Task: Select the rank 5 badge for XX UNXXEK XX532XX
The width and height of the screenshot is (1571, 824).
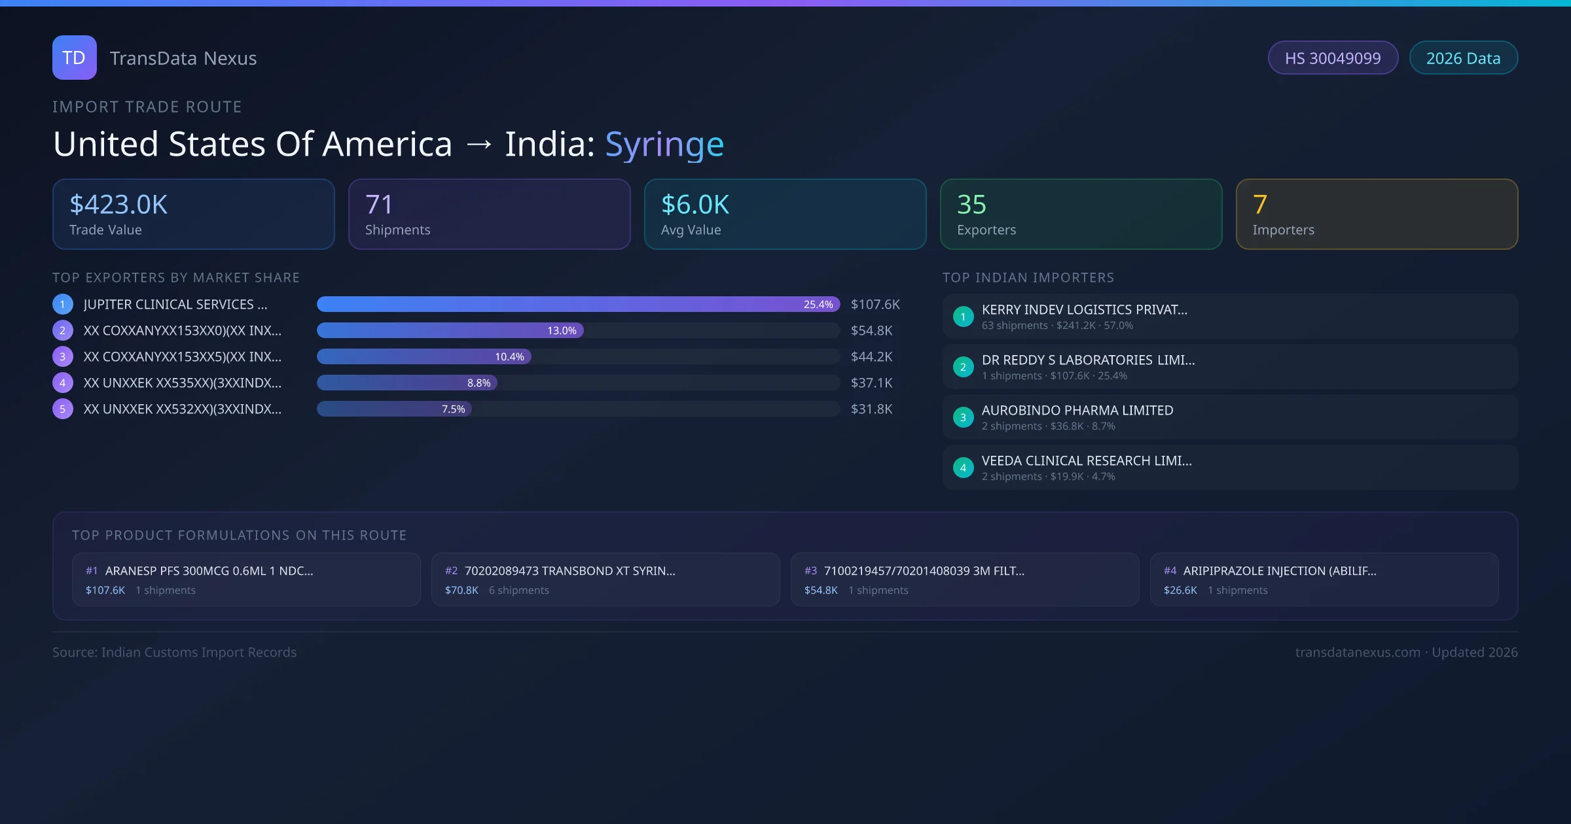Action: point(62,409)
